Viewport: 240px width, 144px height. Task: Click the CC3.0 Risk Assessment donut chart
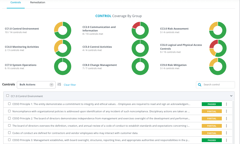(218, 30)
